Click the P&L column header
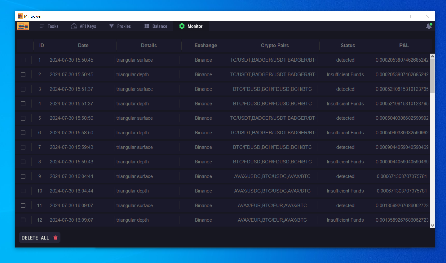Image resolution: width=446 pixels, height=263 pixels. [x=404, y=46]
